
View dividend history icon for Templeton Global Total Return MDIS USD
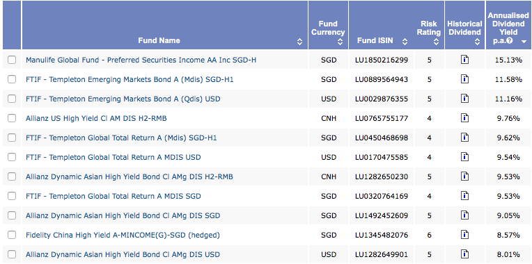464,157
